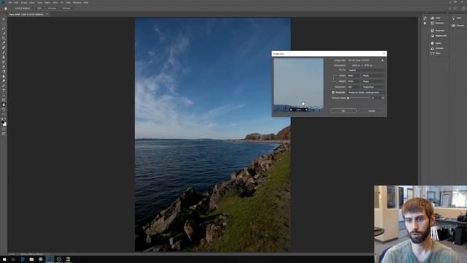Select the Rectangular Marquee tool
The image size is (467, 263).
[x=4, y=24]
